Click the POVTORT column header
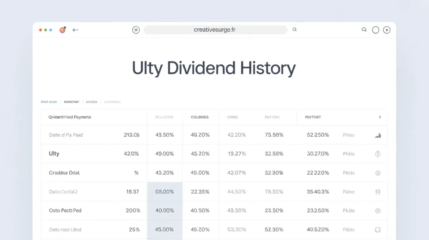The height and width of the screenshot is (240, 429). point(313,117)
